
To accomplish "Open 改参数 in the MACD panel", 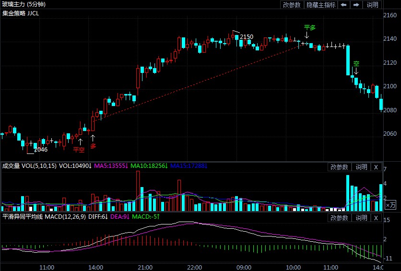I will pyautogui.click(x=339, y=218).
